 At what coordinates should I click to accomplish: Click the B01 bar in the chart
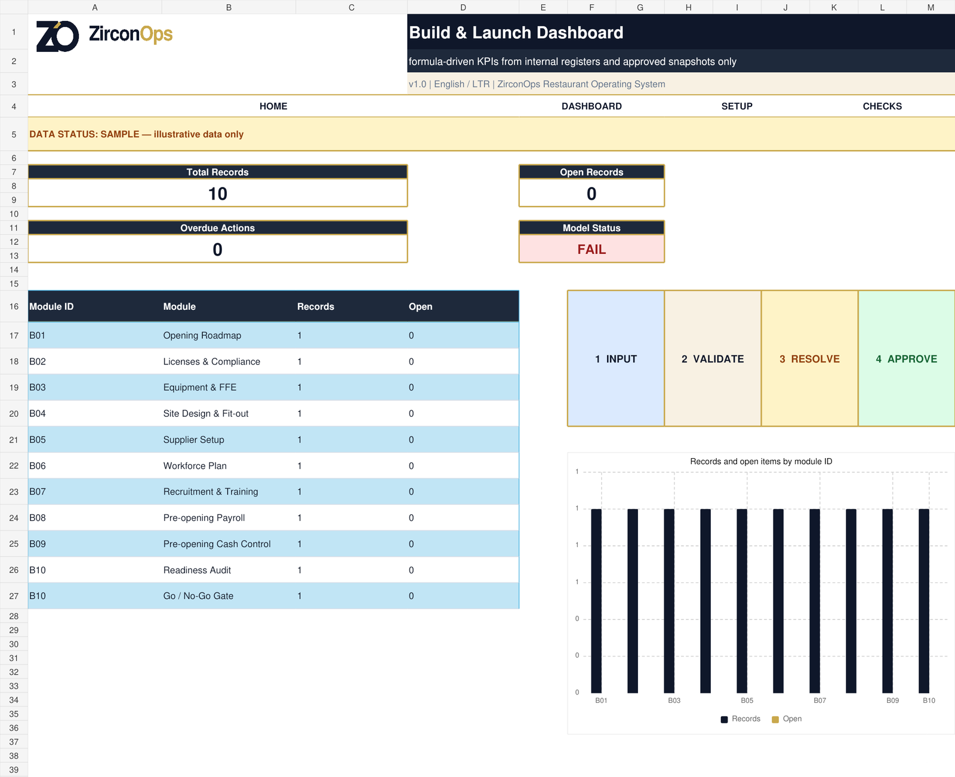[x=596, y=601]
